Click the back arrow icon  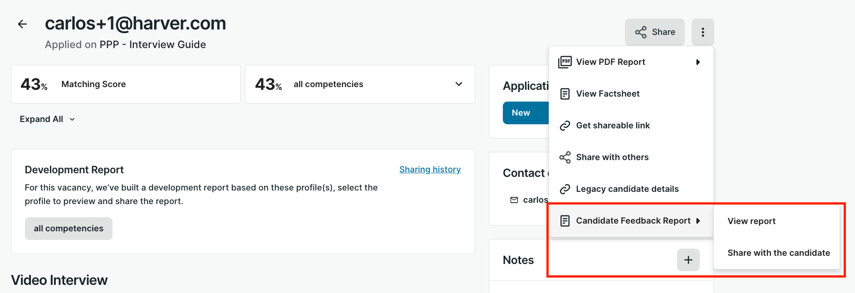[x=22, y=24]
